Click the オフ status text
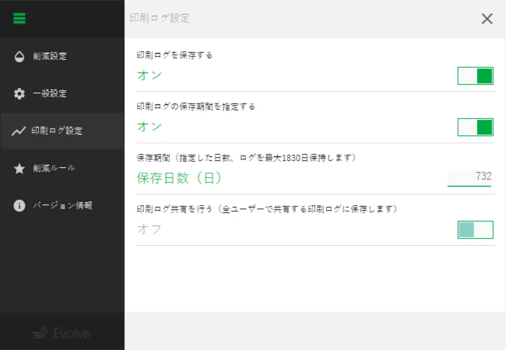This screenshot has width=506, height=350. 149,229
